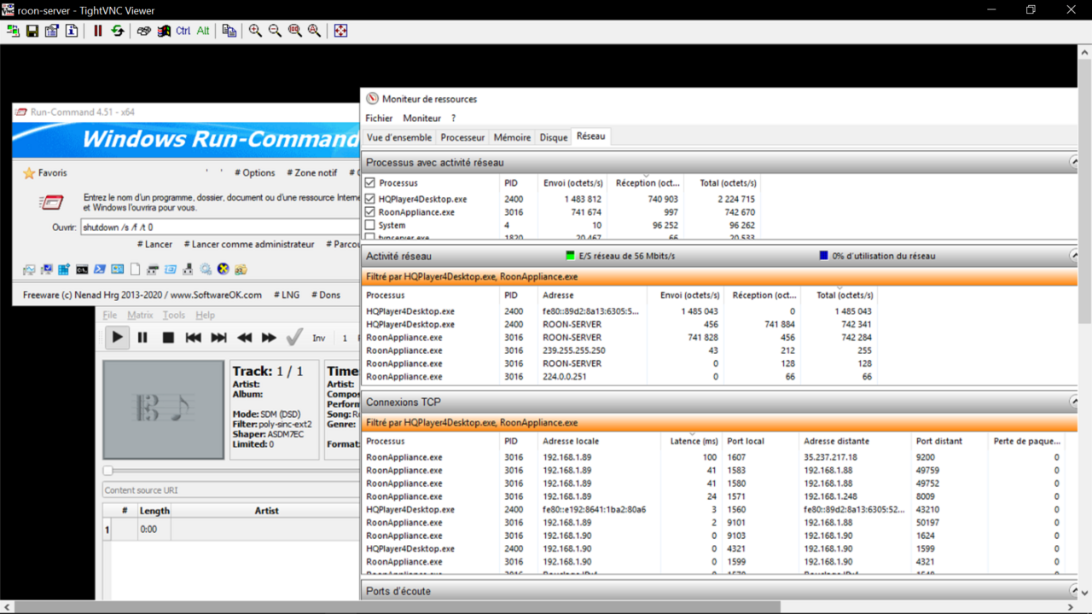Click the cmd console icon in Run-Command
Viewport: 1092px width, 614px height.
[82, 269]
